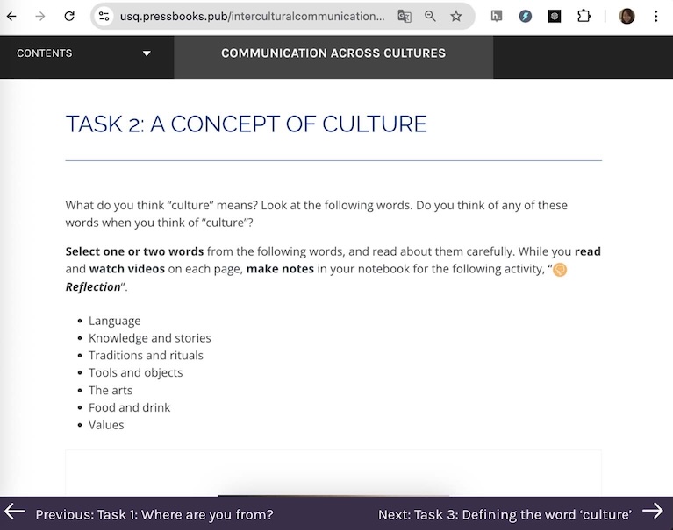Open the Hypothesis extension icon

click(497, 16)
